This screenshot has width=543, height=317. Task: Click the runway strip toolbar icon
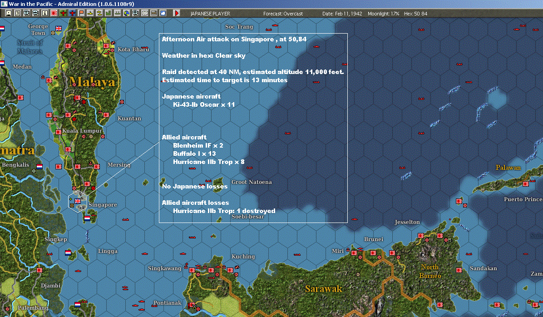tap(153, 13)
